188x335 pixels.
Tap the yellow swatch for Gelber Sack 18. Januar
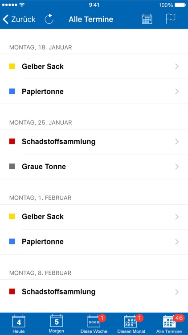[12, 67]
